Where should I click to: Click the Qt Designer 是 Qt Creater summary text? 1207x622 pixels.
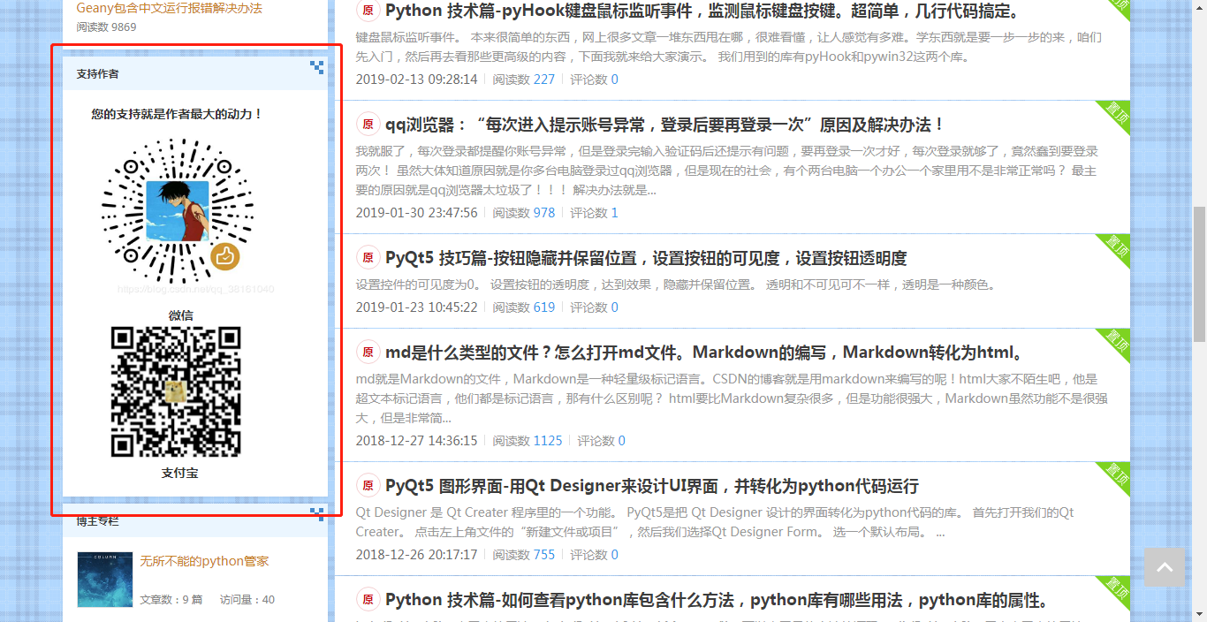[715, 522]
